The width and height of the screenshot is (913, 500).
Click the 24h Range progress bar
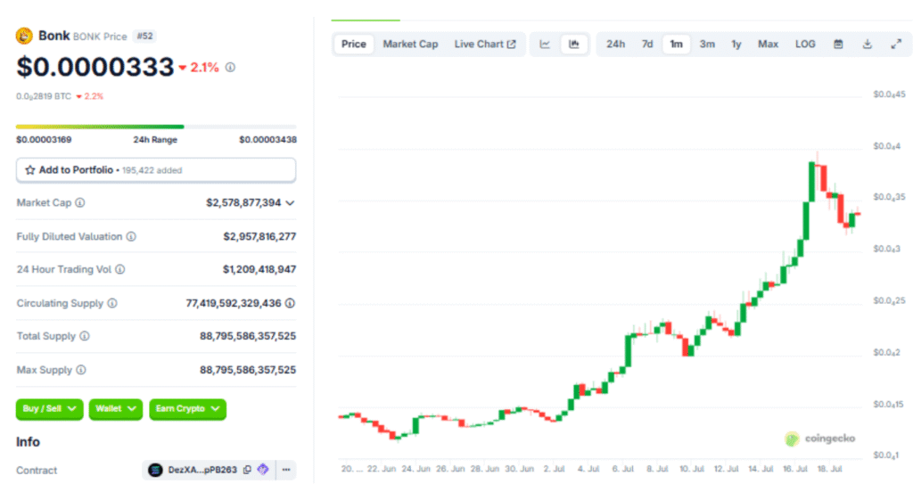coord(156,127)
